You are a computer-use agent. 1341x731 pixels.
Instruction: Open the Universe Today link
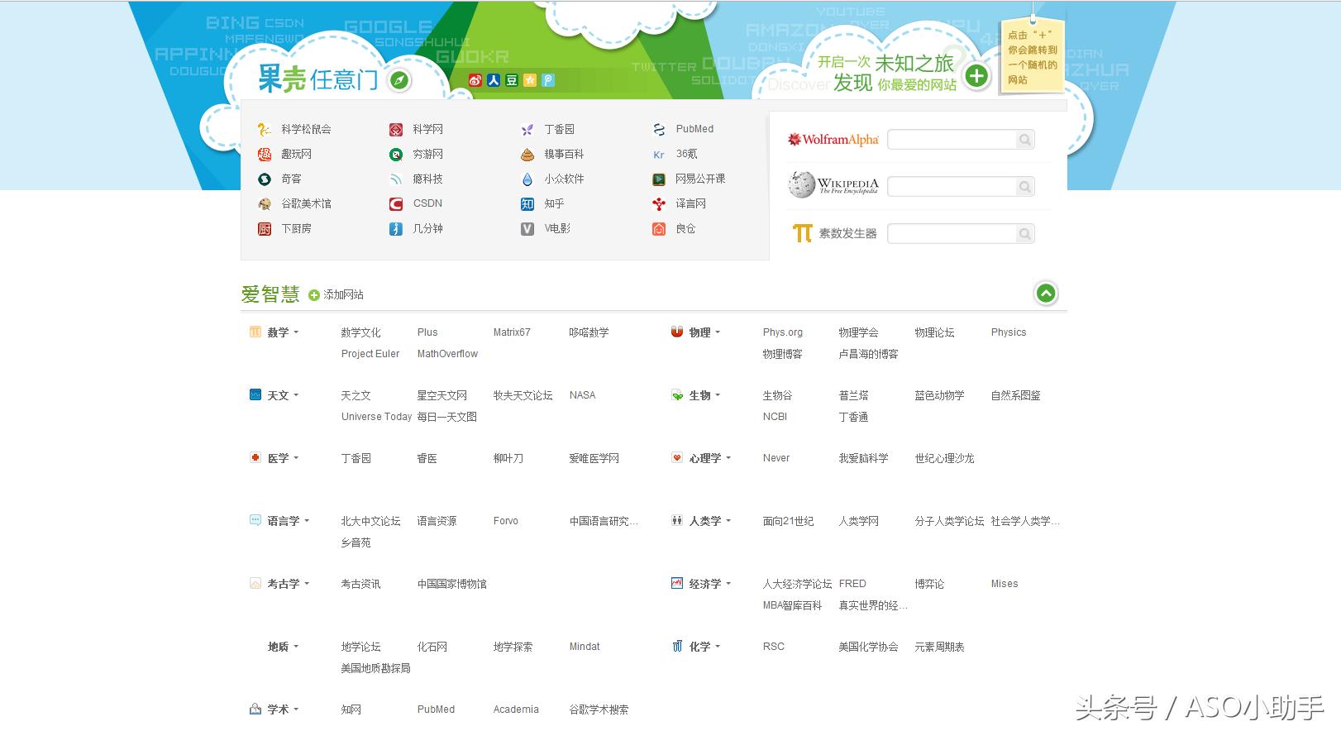376,417
